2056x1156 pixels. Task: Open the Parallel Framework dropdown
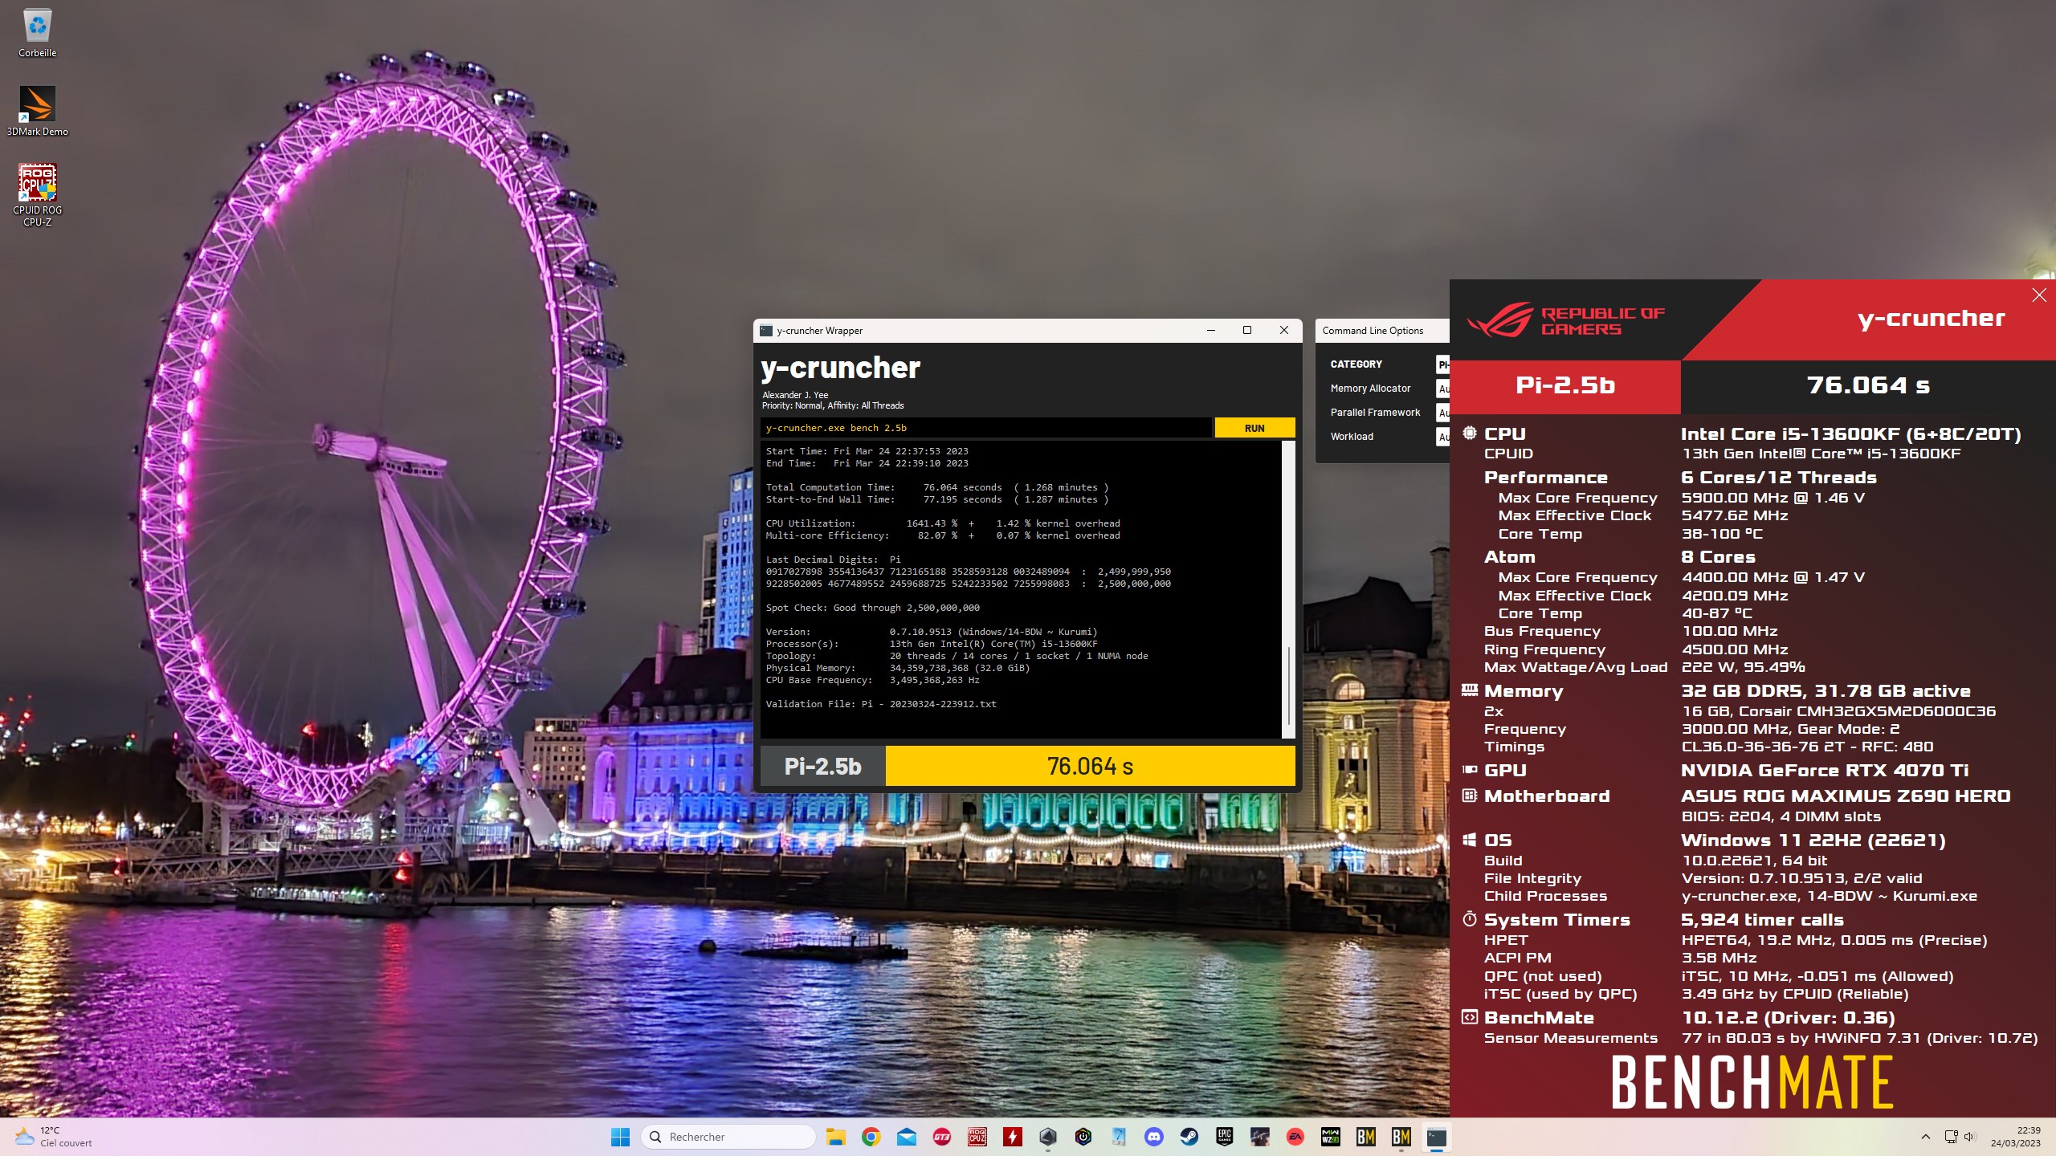[1442, 413]
